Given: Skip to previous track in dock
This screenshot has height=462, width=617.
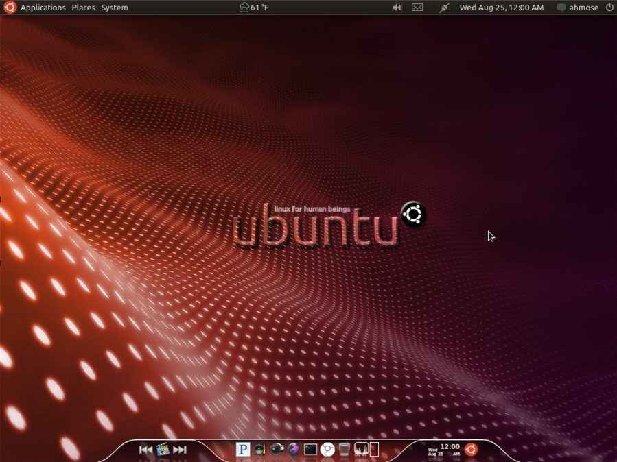Looking at the screenshot, I should [x=145, y=450].
